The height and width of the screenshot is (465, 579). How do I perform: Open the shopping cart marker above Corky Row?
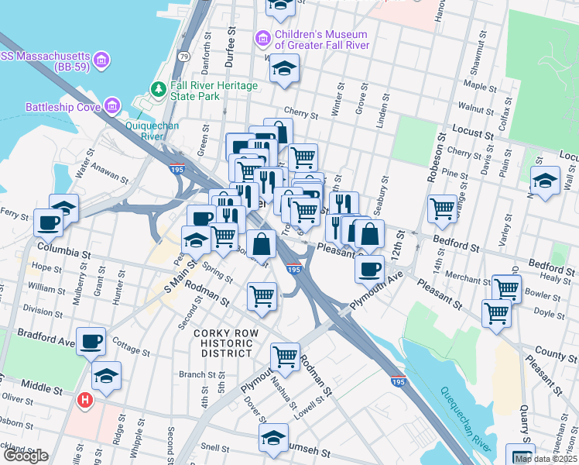(x=262, y=295)
